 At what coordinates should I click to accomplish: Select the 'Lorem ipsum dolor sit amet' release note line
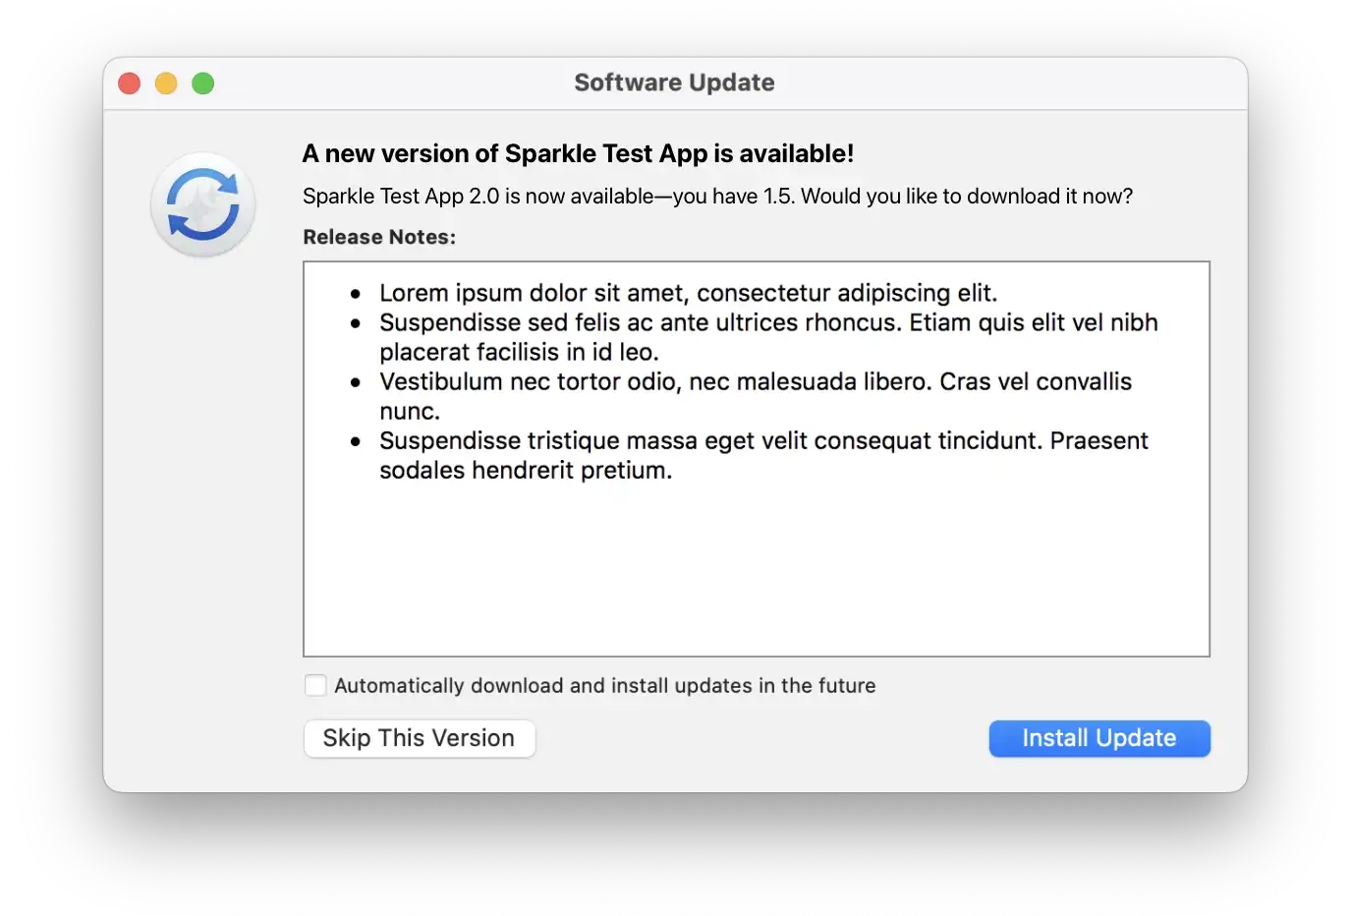click(688, 293)
